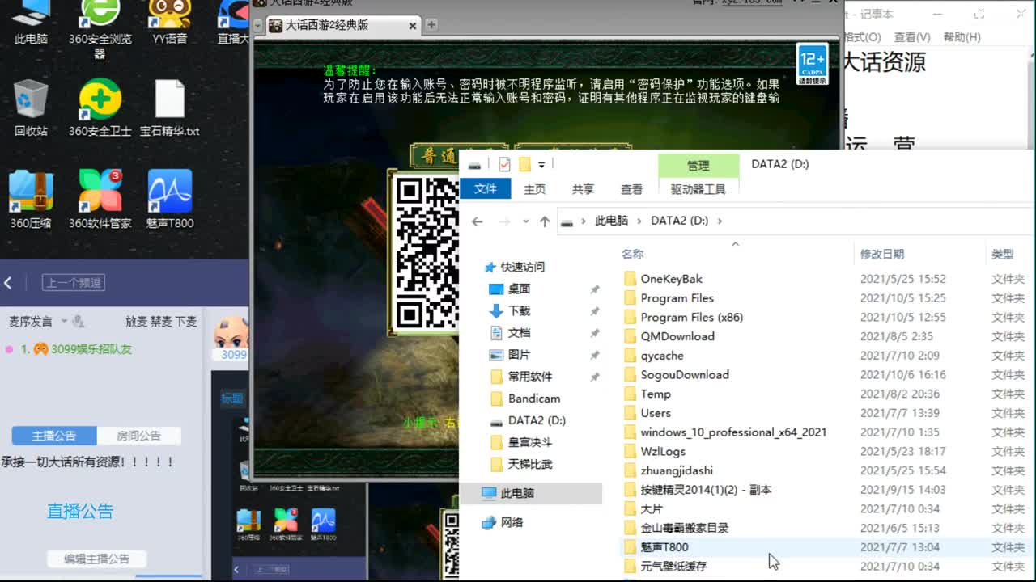The height and width of the screenshot is (582, 1036).
Task: Select 文档 in quick access
Action: (x=510, y=333)
